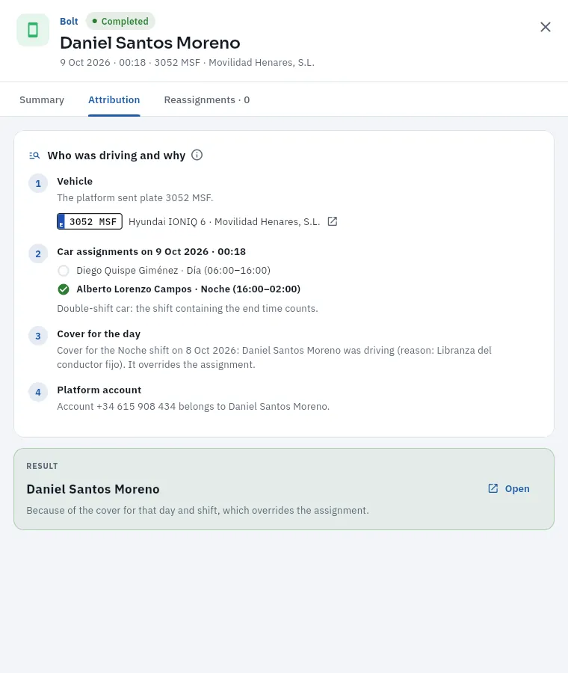Click the 'Who was driving and why' title

click(117, 156)
